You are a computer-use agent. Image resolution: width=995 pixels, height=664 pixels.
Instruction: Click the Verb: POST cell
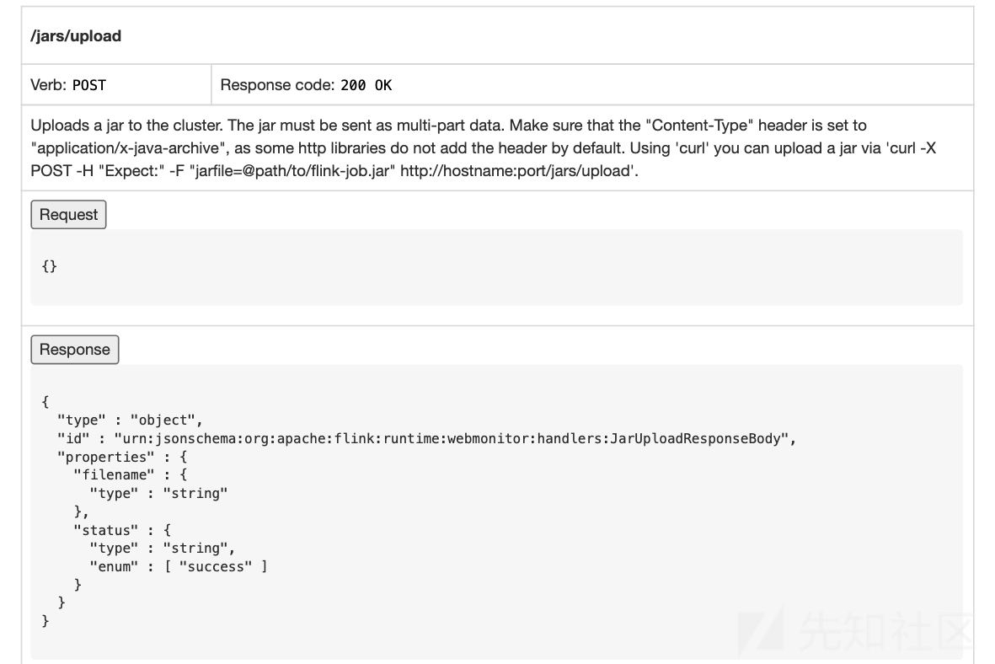[117, 85]
